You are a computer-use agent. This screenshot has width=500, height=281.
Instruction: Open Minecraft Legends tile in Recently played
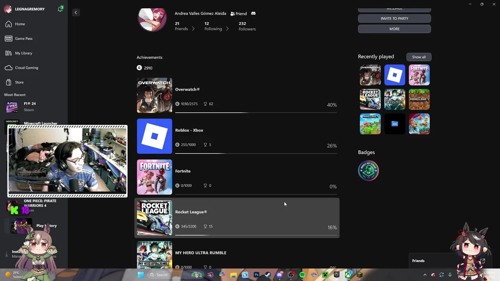[x=370, y=124]
